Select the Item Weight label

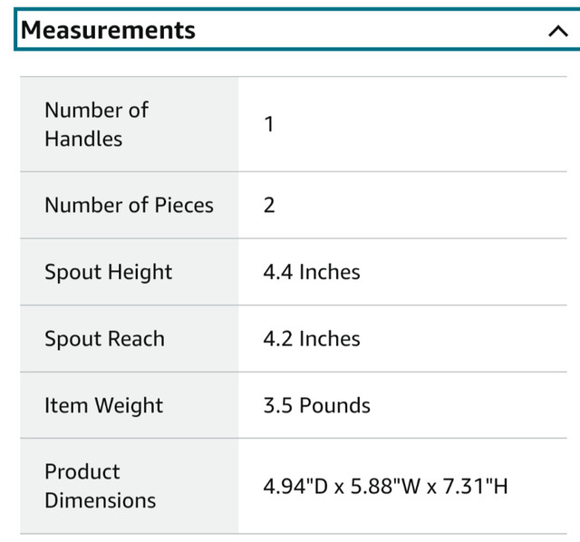coord(103,405)
